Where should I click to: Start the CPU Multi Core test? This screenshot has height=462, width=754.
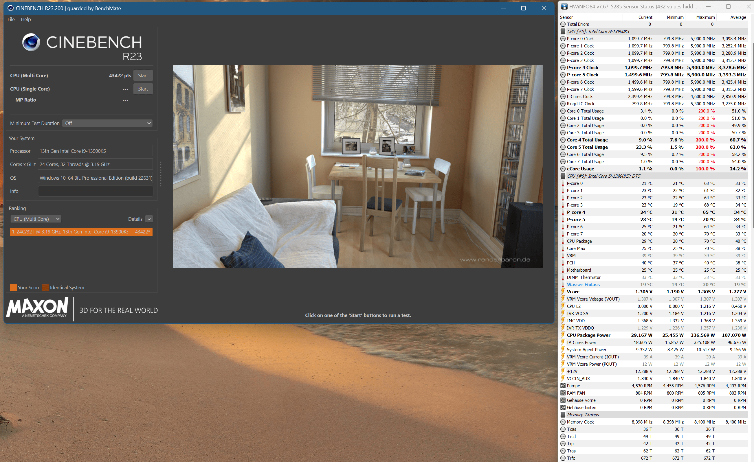[x=143, y=76]
